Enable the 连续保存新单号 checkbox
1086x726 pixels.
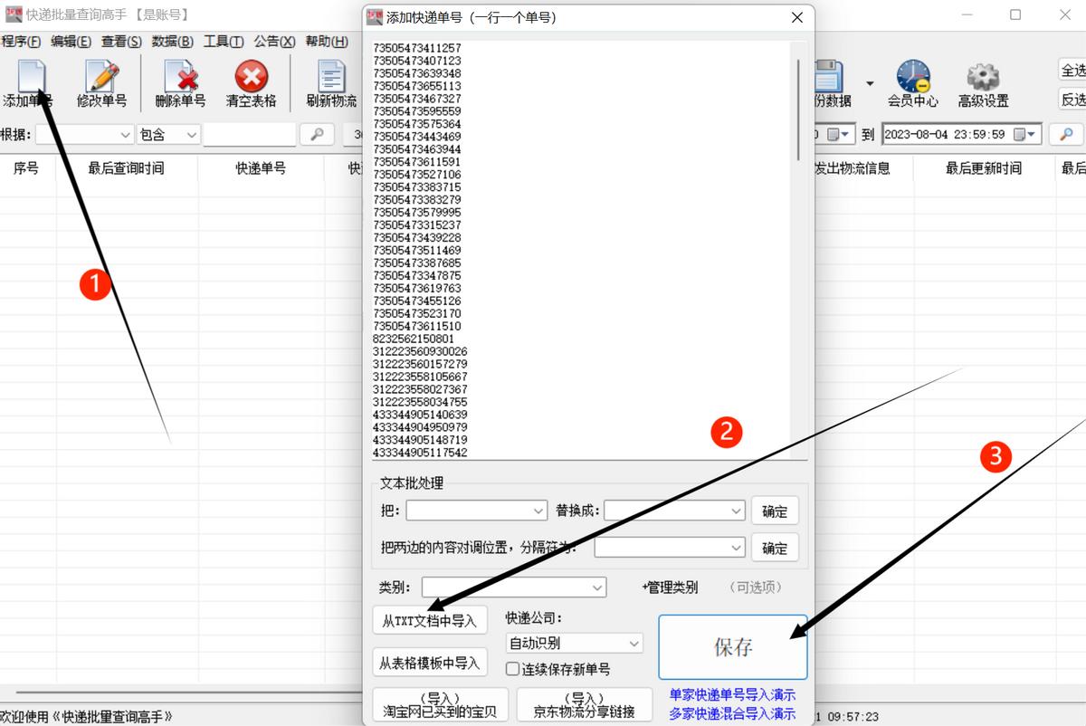513,670
